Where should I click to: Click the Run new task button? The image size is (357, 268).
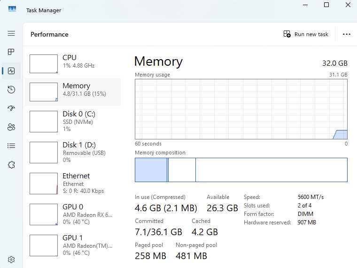tap(306, 34)
